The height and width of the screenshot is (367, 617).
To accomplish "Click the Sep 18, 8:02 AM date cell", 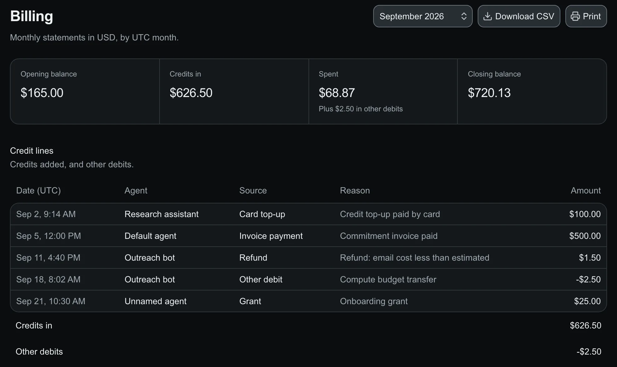I will 48,279.
